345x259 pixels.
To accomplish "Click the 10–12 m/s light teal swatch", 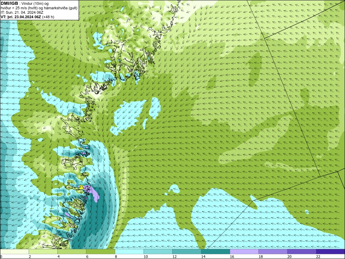I will coord(158,251).
